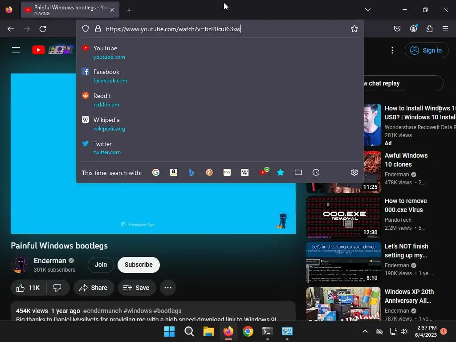Open the chat replay panel button
456x342 pixels.
[403, 83]
